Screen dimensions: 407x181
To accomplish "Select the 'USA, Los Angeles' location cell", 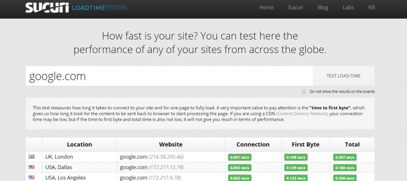I will tap(79, 177).
